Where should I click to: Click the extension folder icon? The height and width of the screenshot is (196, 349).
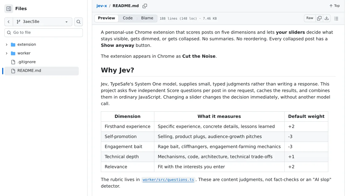tap(13, 45)
